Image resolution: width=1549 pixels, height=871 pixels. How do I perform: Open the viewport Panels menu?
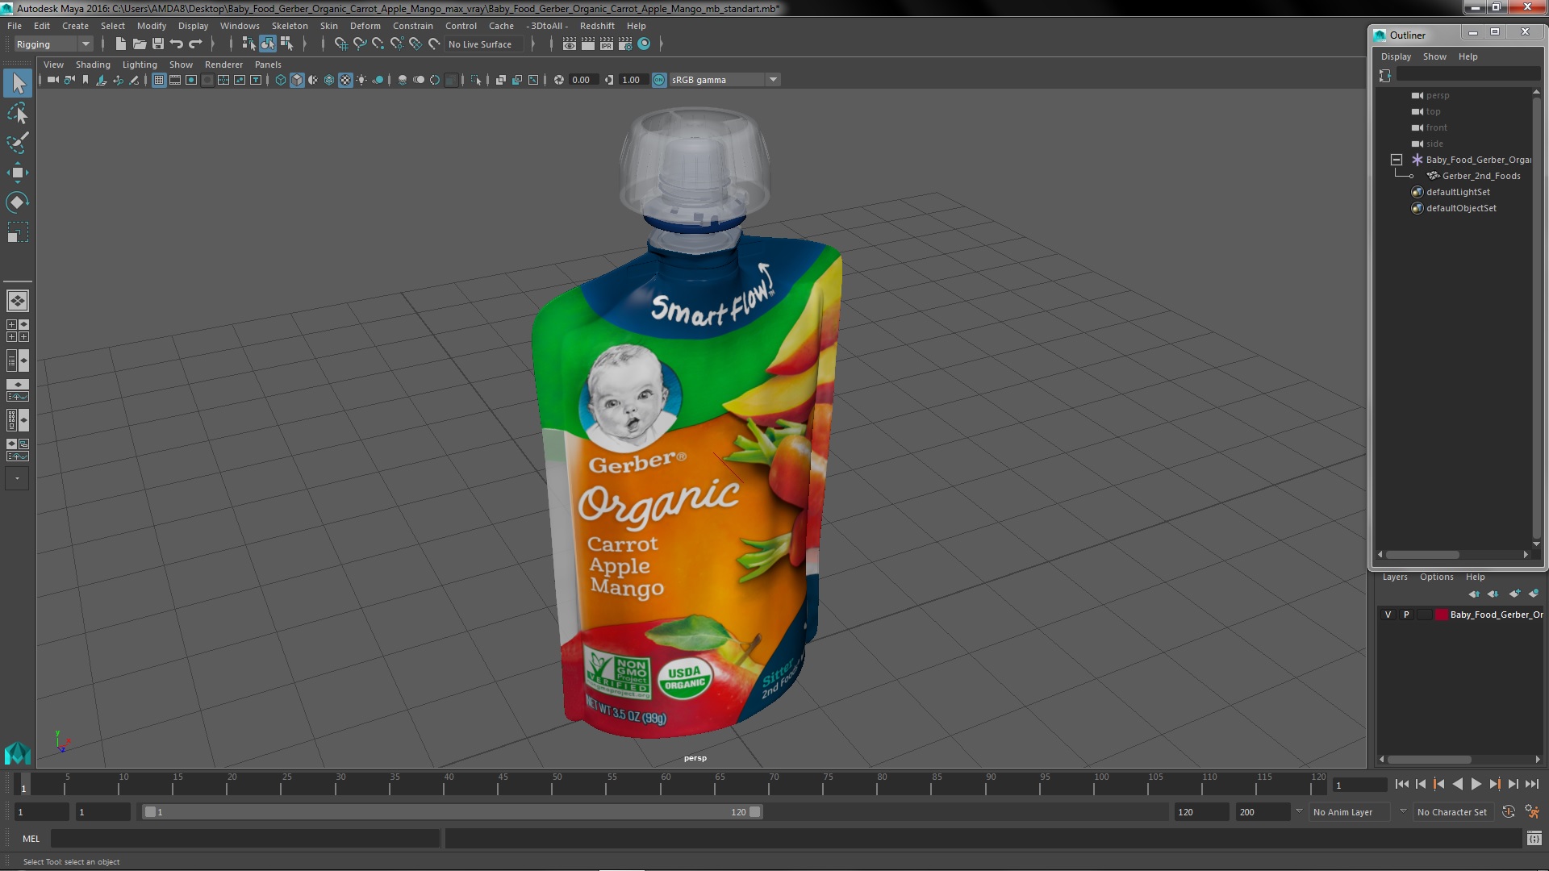(268, 65)
